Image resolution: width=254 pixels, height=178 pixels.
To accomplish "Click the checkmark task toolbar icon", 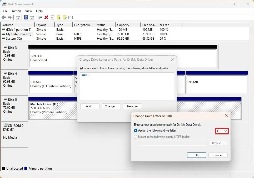I will click(52, 17).
